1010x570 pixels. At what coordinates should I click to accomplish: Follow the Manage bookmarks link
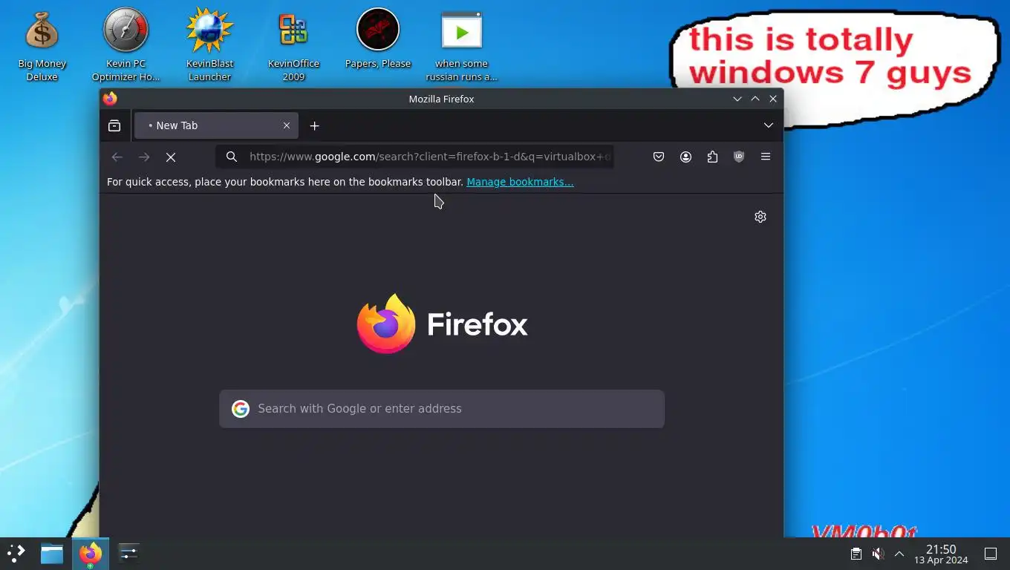(520, 182)
